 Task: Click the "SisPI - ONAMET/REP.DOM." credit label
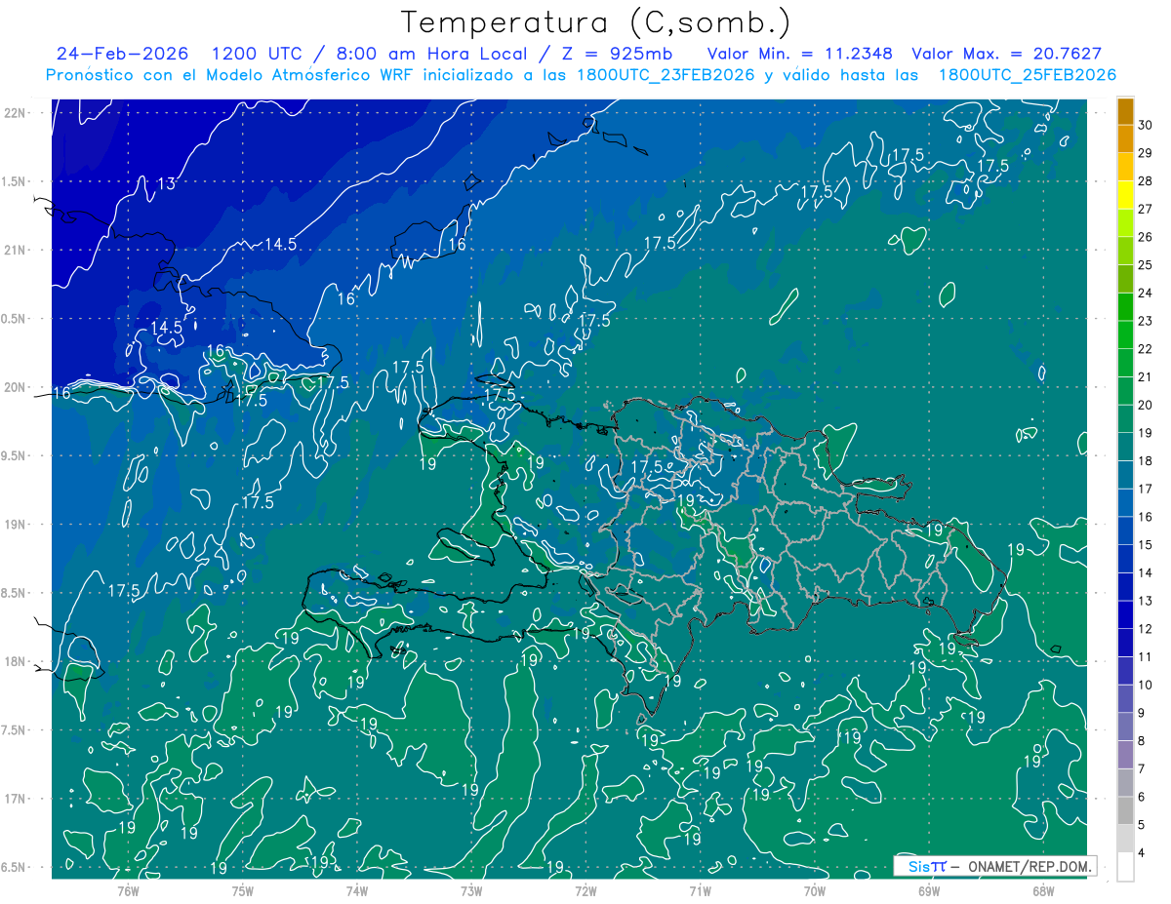click(994, 866)
